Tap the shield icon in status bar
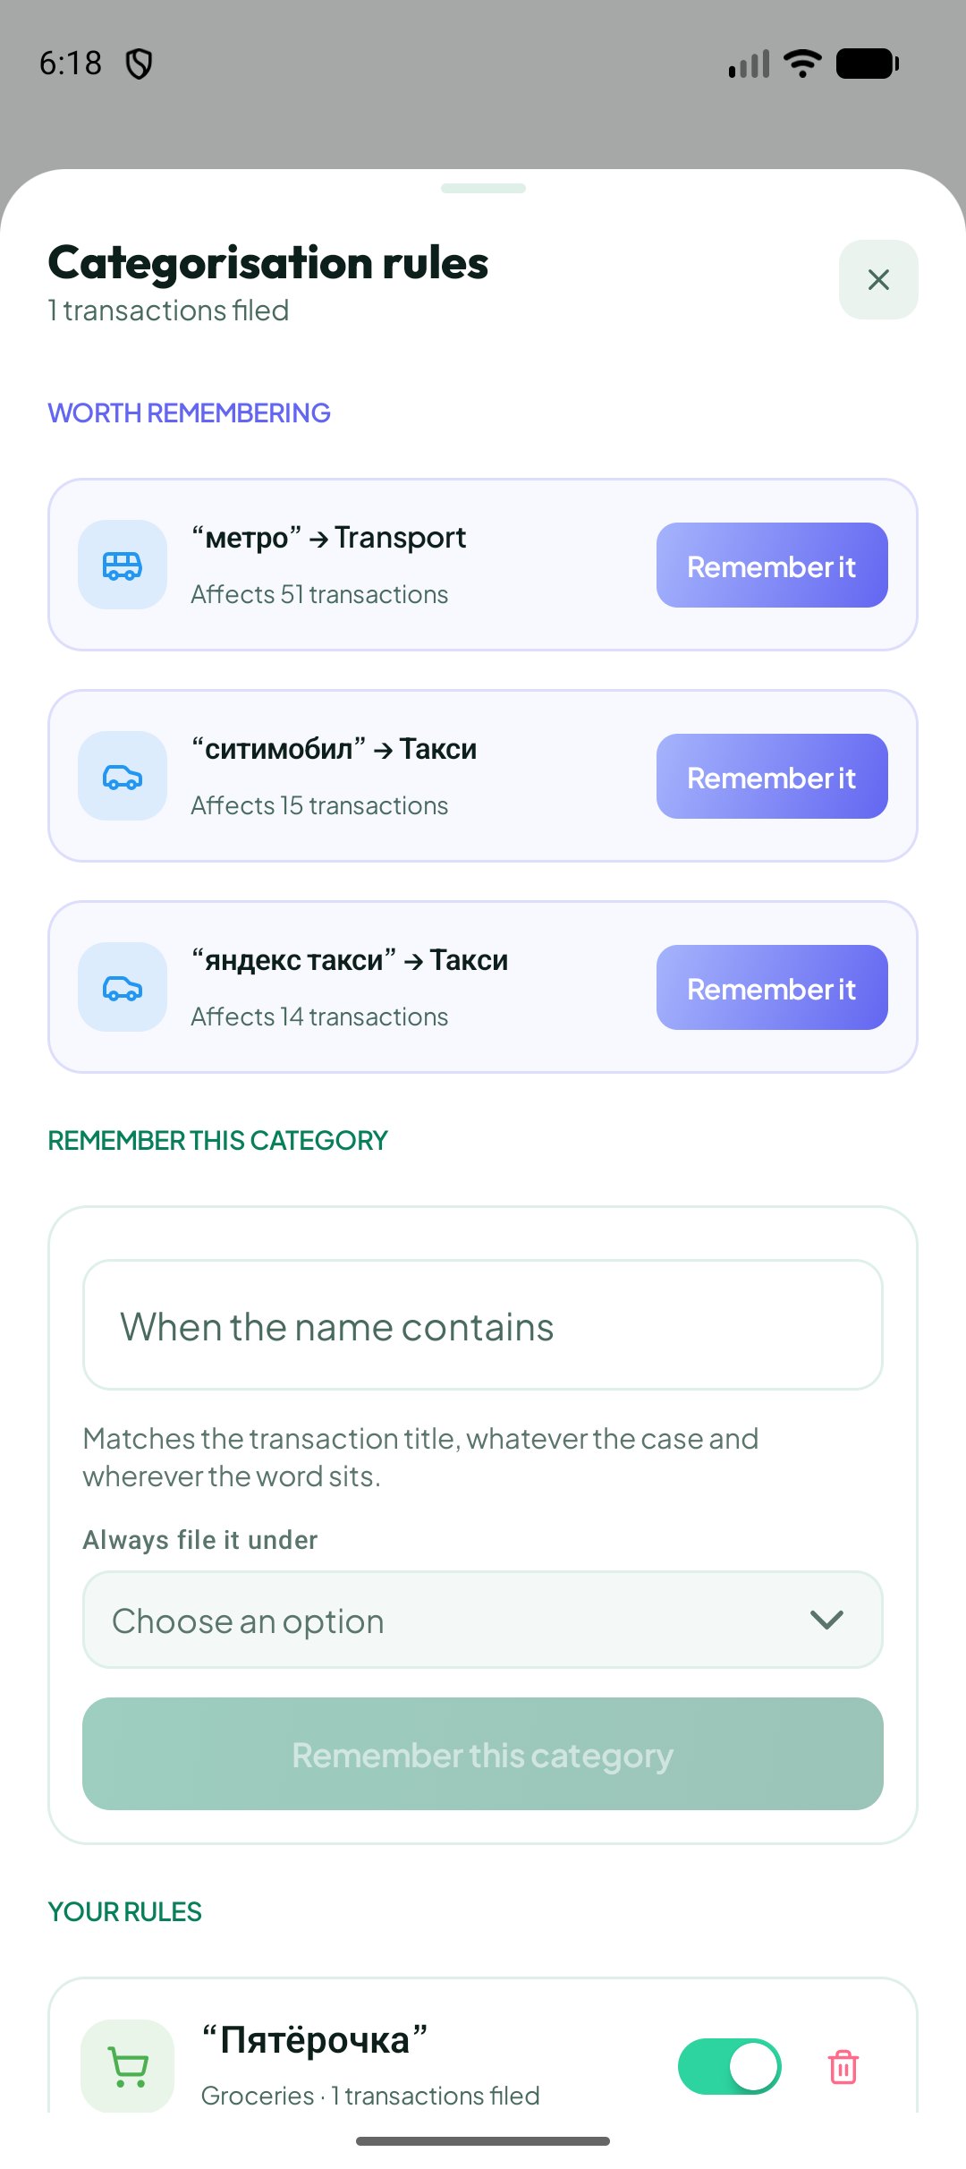 (139, 64)
